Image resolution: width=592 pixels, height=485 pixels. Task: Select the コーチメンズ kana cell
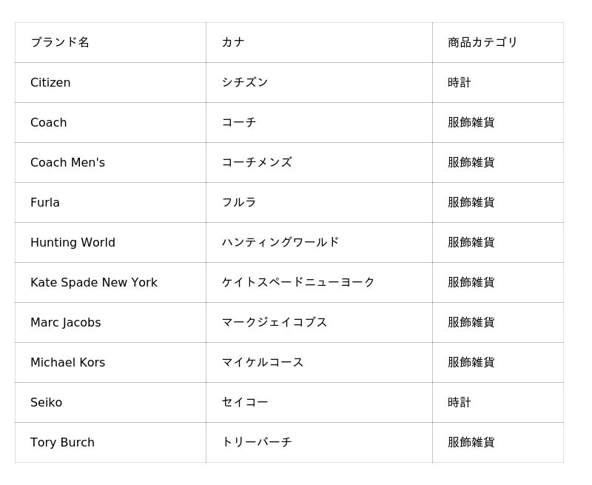pos(257,162)
